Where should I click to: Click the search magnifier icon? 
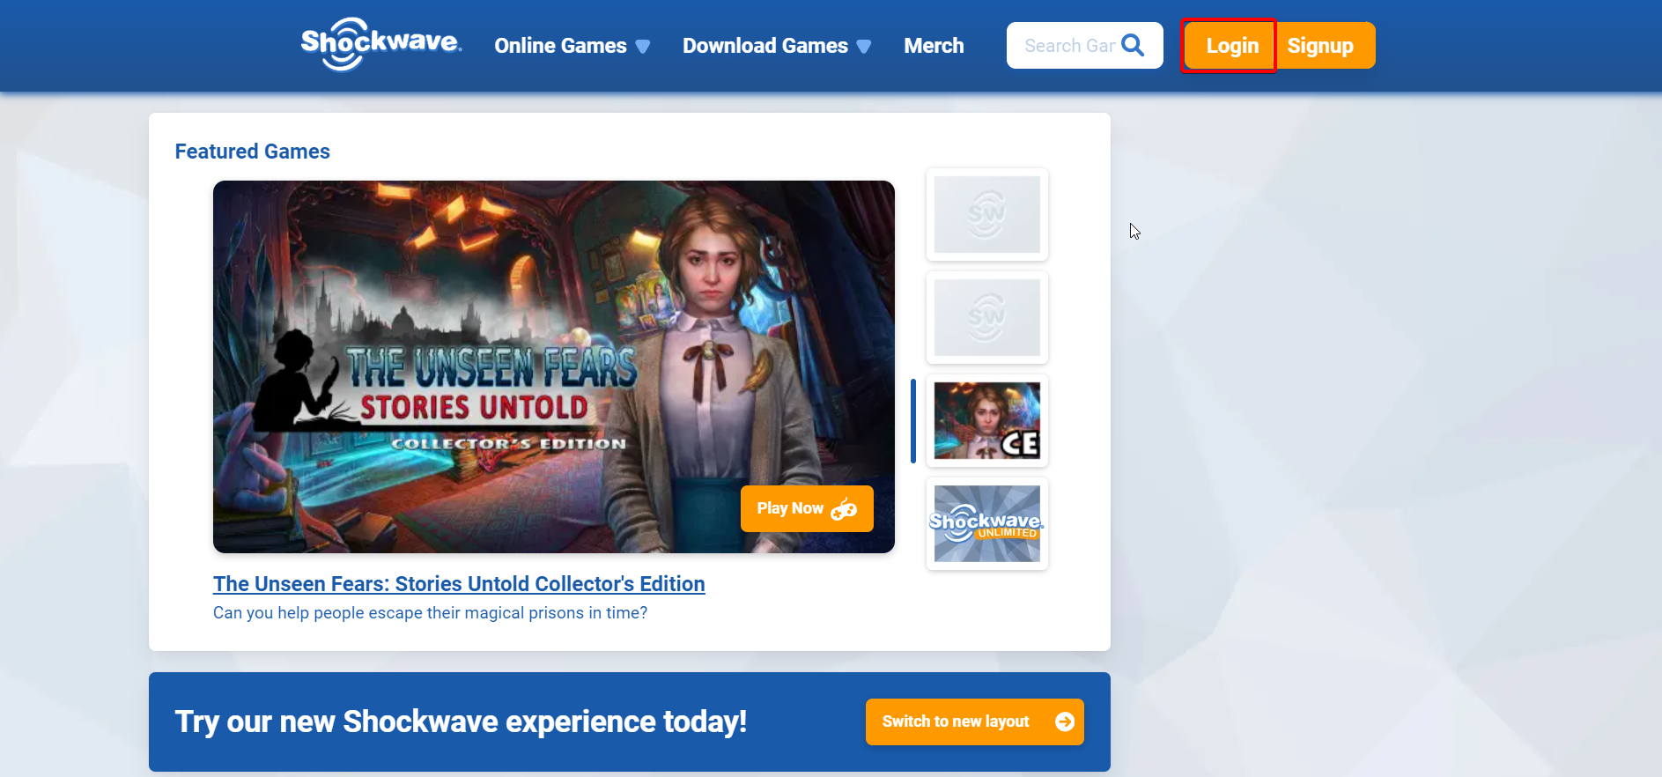1133,45
